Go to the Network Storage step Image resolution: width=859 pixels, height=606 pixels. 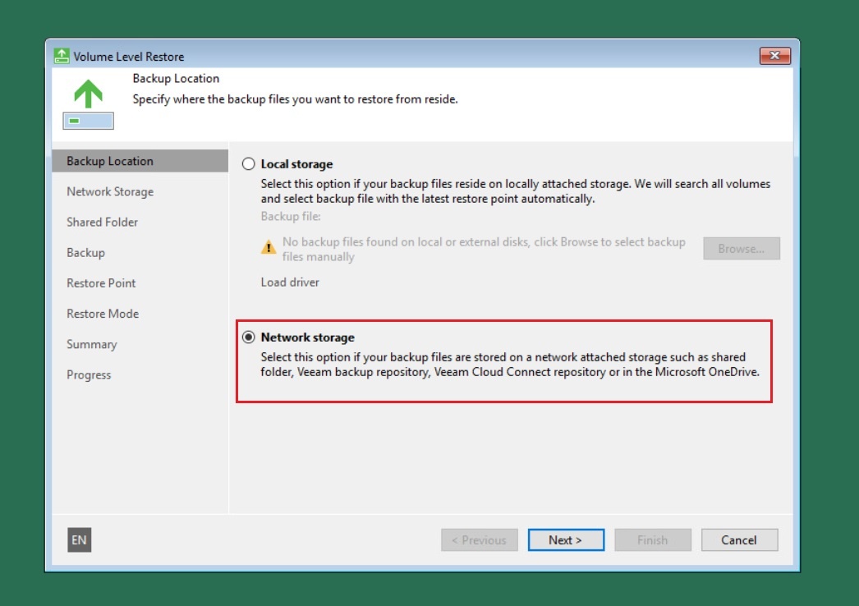point(110,192)
